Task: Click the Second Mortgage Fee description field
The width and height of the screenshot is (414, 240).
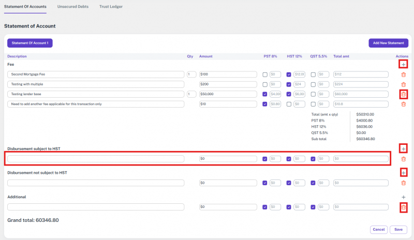Action: click(x=96, y=74)
